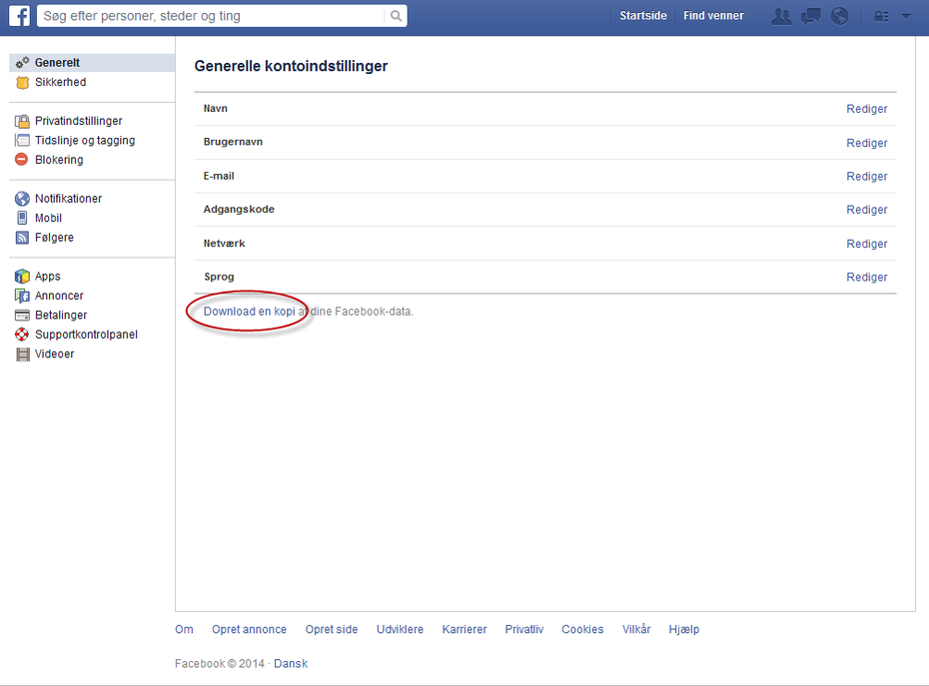This screenshot has width=929, height=686.
Task: Open Karrierer footer link
Action: coord(464,629)
